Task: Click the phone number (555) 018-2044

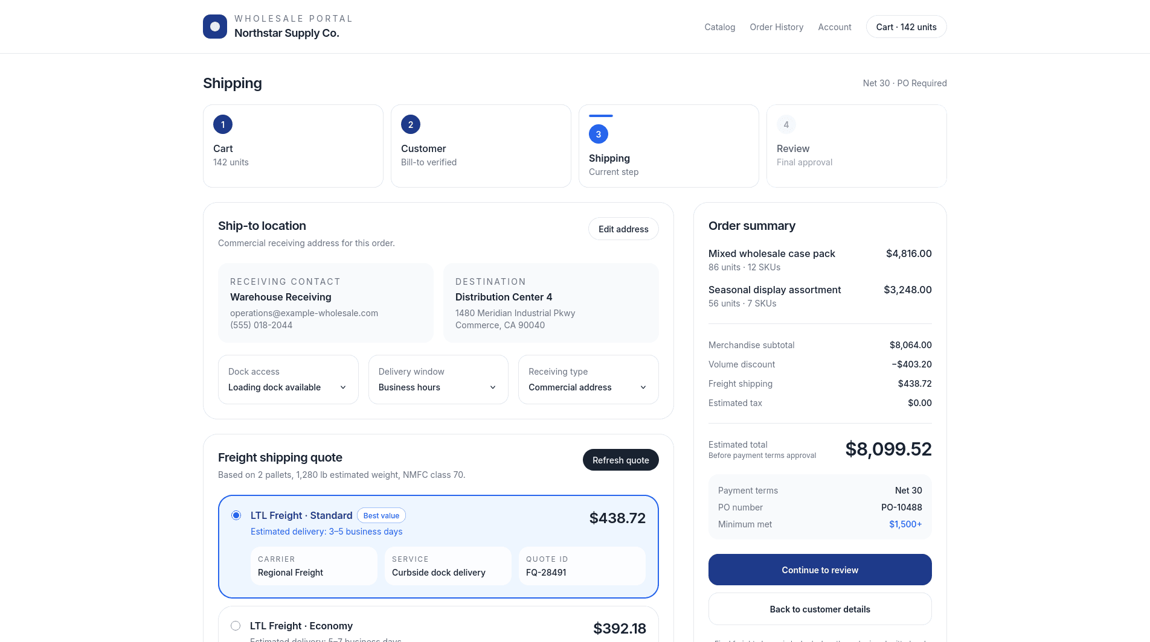Action: pos(261,325)
